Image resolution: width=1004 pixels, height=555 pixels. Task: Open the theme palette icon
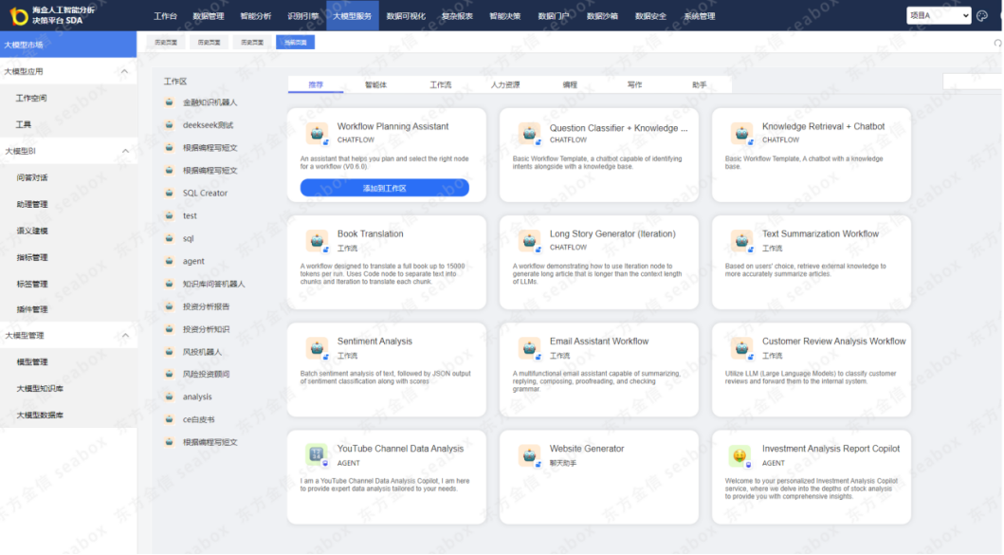pos(982,15)
